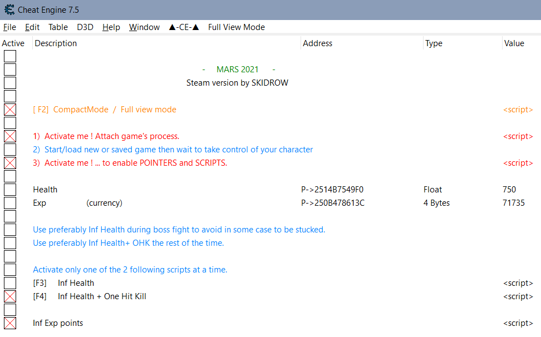Viewport: 541px width, 337px height.
Task: Click the Value column header
Action: click(x=514, y=43)
